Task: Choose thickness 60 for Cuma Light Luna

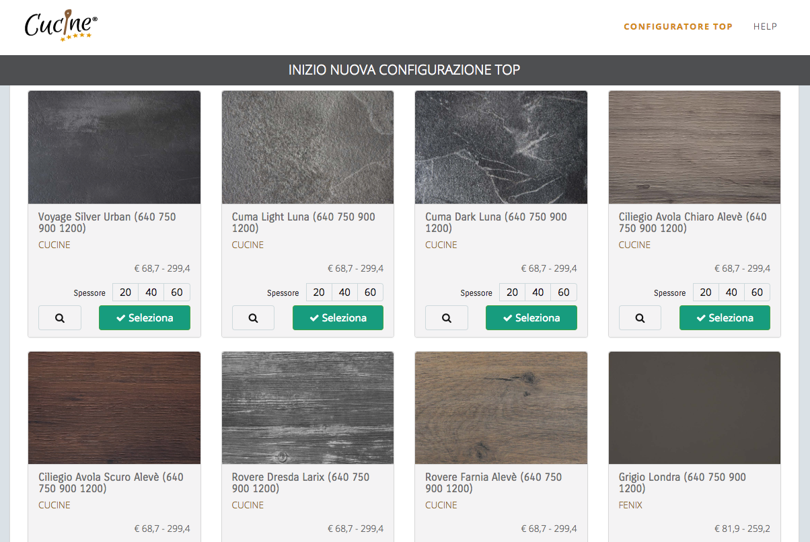Action: 370,293
